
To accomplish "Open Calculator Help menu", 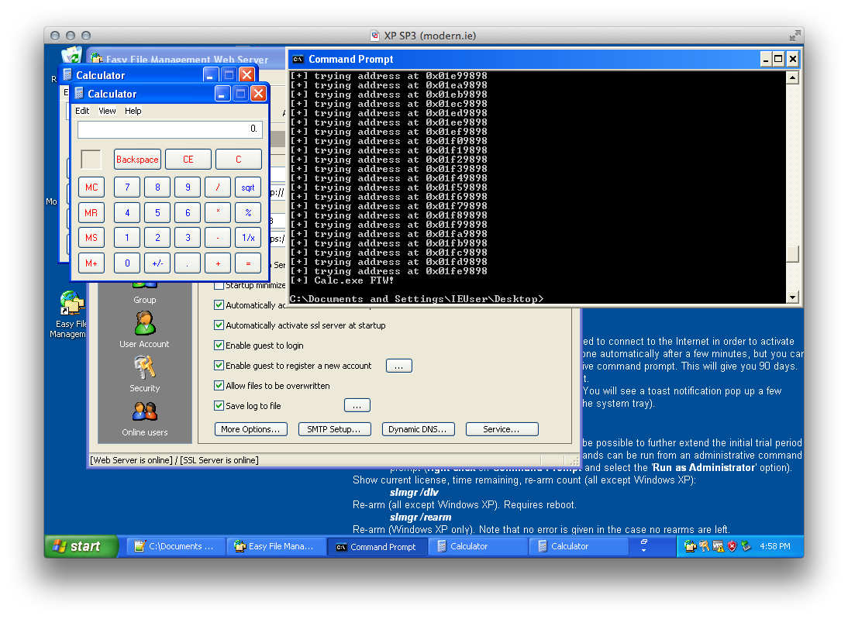I will [x=133, y=111].
